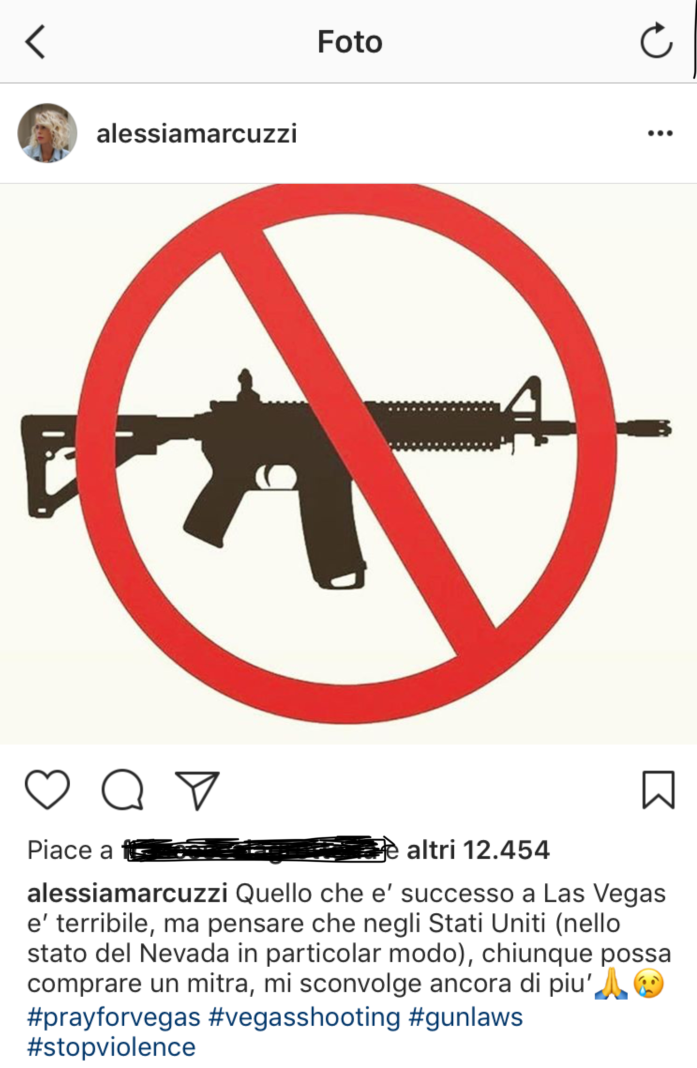The image size is (697, 1068).
Task: Tap the Foto page title
Action: pos(350,42)
